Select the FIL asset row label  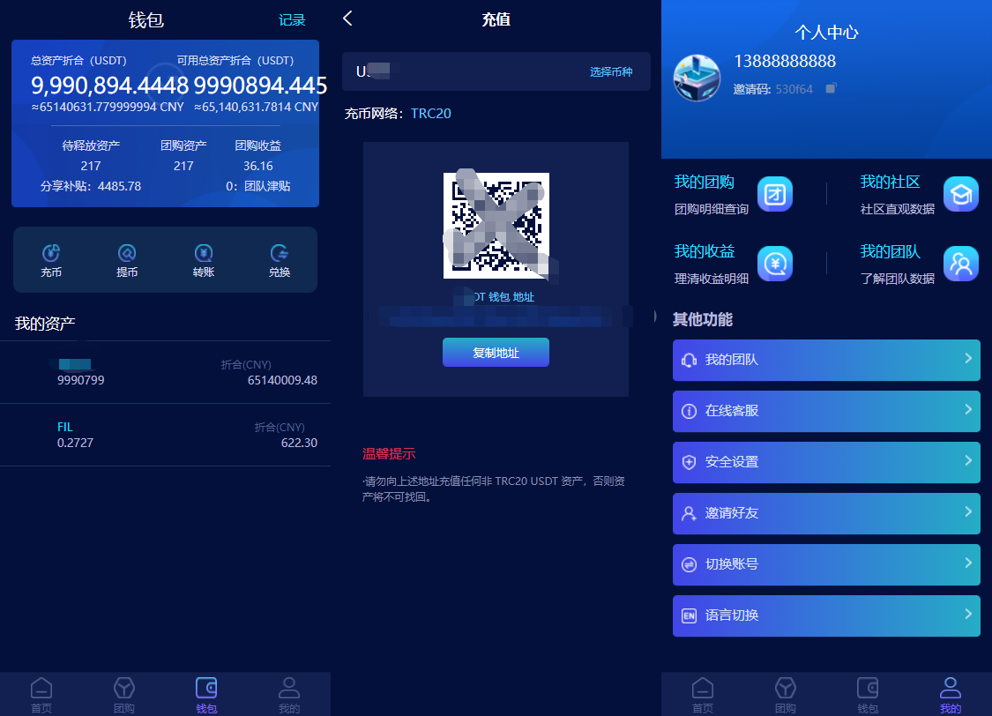click(65, 427)
